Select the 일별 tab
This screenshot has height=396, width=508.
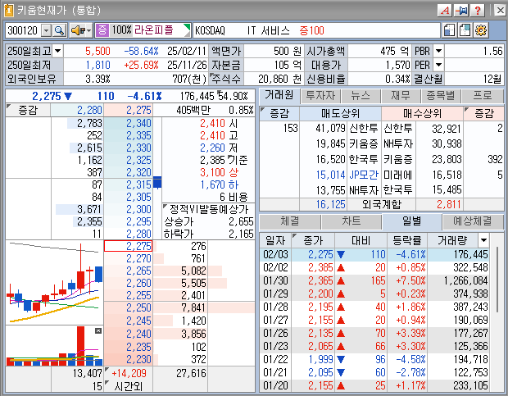coord(412,221)
